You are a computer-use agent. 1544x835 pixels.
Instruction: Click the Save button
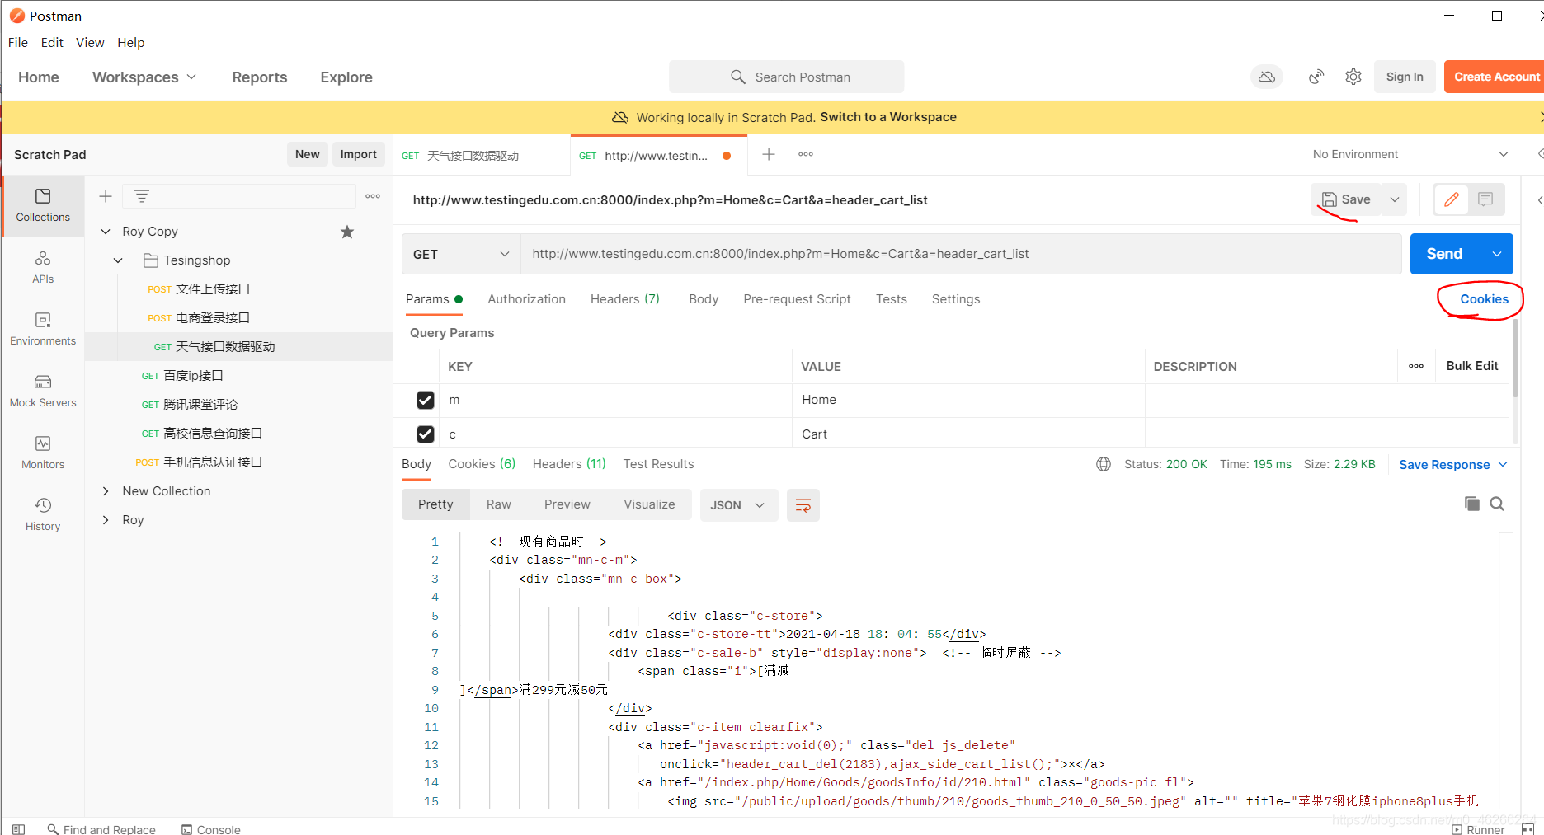tap(1346, 199)
